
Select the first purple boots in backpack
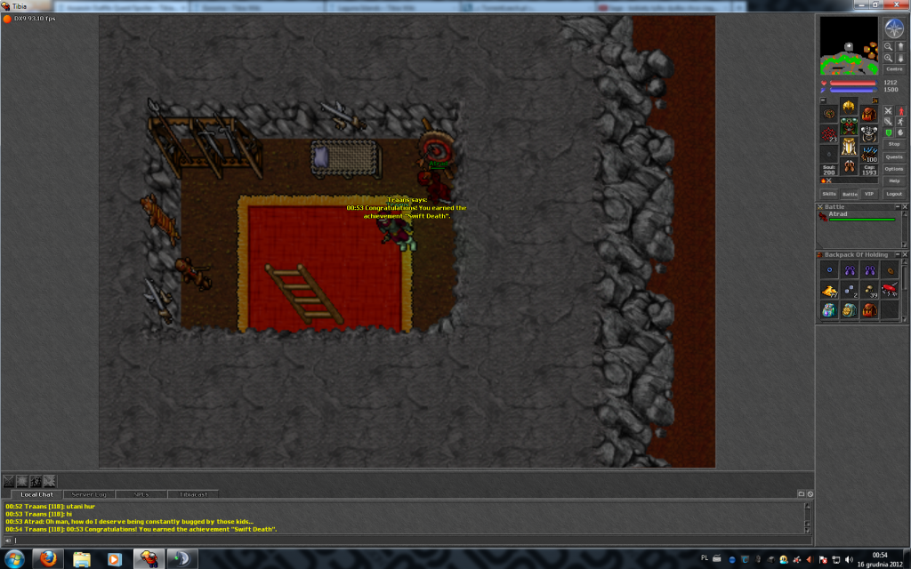point(850,270)
